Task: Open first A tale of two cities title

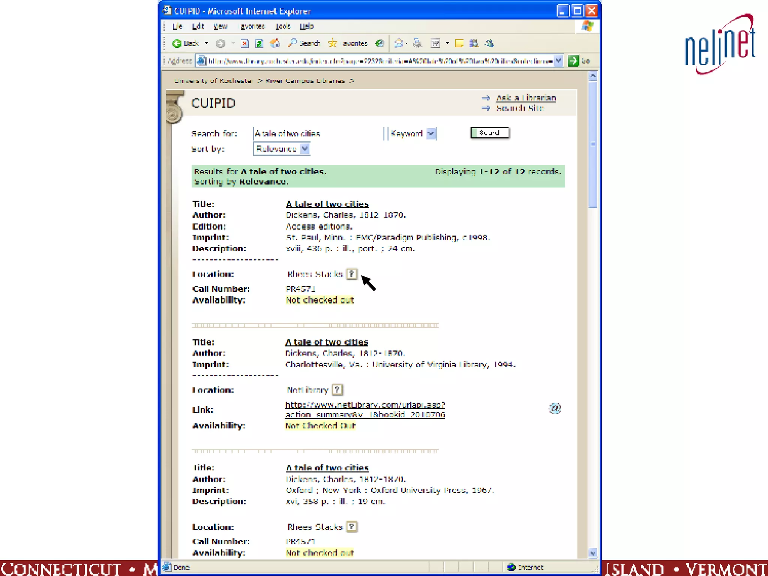Action: (x=327, y=204)
